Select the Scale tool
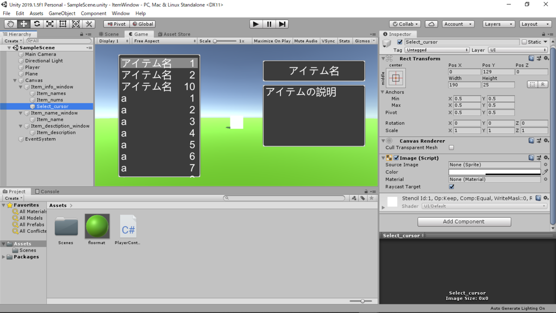 [50, 24]
